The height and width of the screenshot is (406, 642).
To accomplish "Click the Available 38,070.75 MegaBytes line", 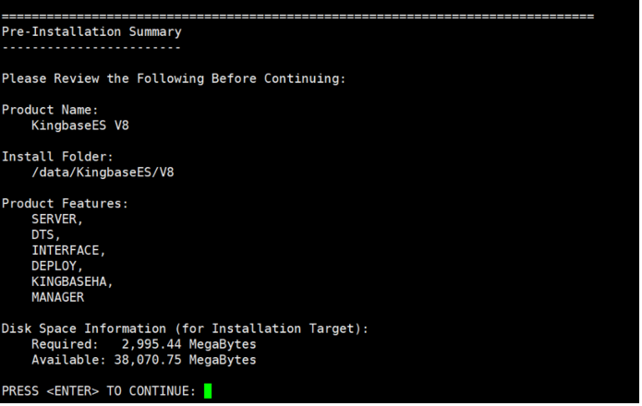I will pos(143,360).
